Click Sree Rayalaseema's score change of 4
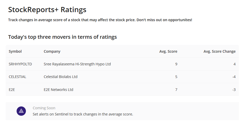Image resolution: width=248 pixels, height=124 pixels. (234, 64)
